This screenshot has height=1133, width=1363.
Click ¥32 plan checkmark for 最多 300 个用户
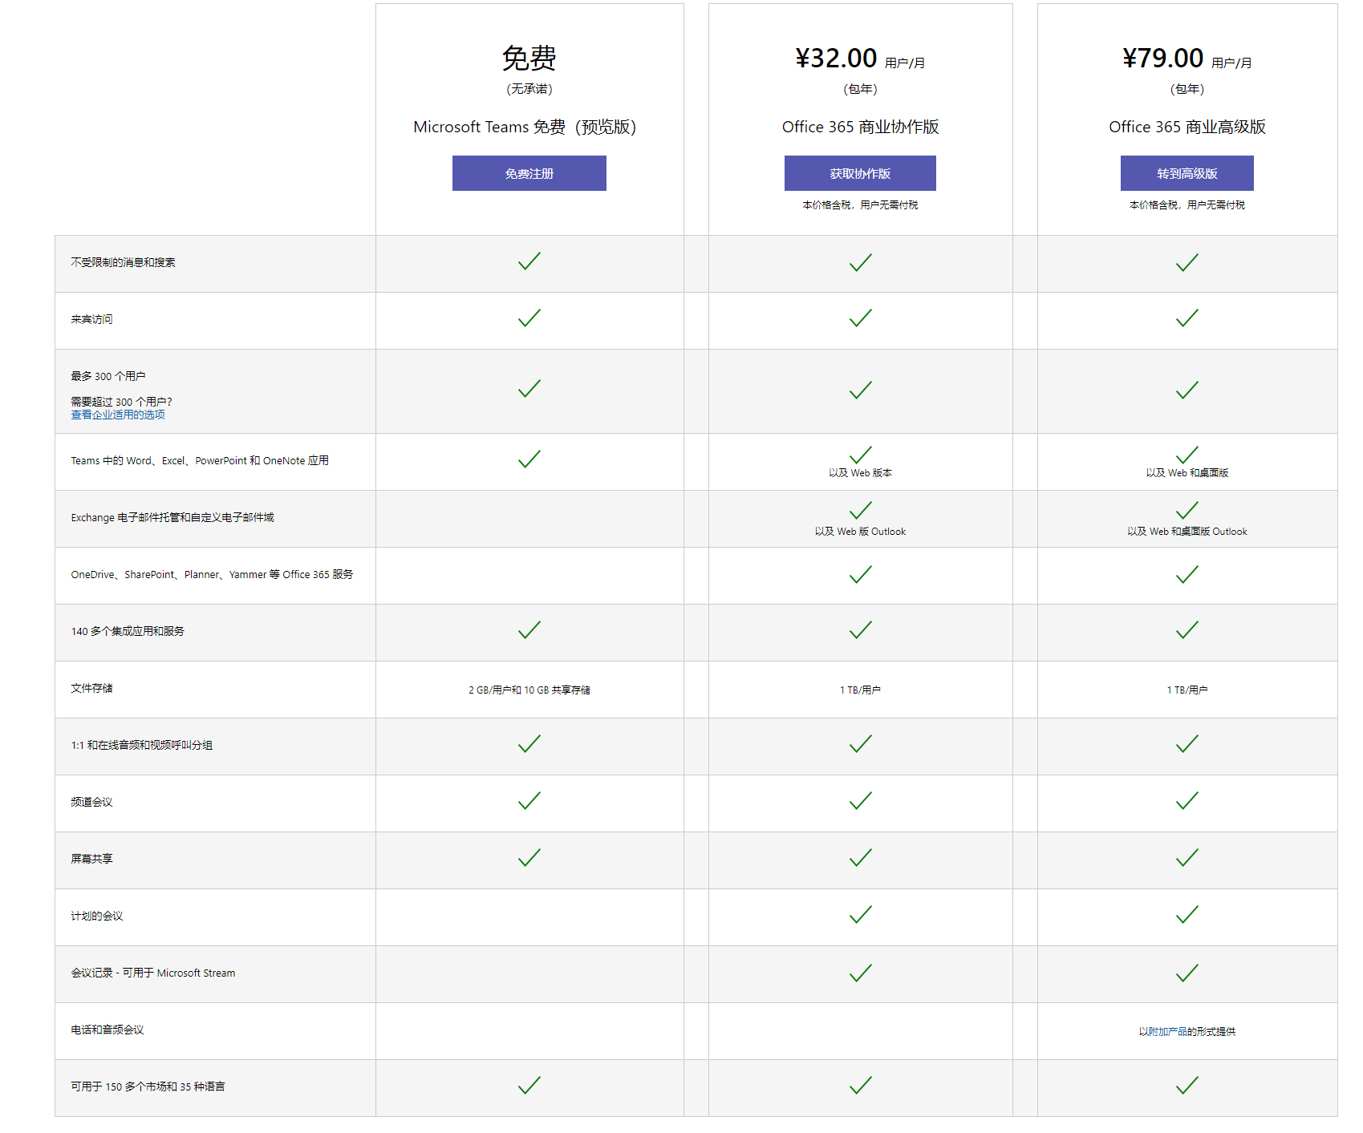tap(860, 390)
